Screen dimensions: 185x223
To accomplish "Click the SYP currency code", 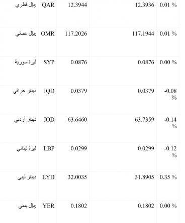I will [49, 62].
